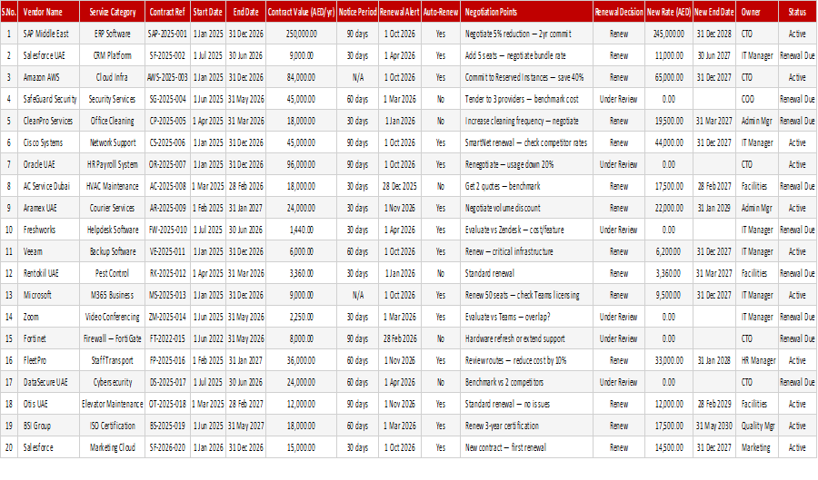
Task: Select 'Renew 3-year certification' cell
Action: tap(526, 426)
